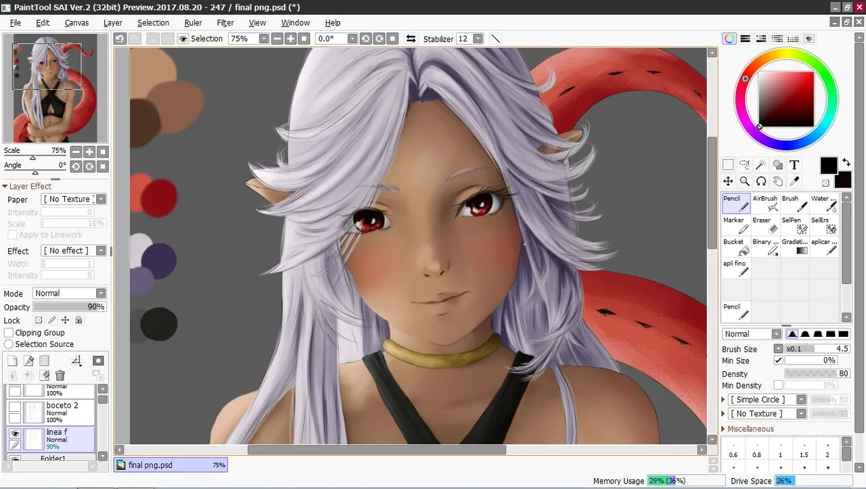Select the Selection Source radio button
This screenshot has height=489, width=866.
click(x=9, y=344)
